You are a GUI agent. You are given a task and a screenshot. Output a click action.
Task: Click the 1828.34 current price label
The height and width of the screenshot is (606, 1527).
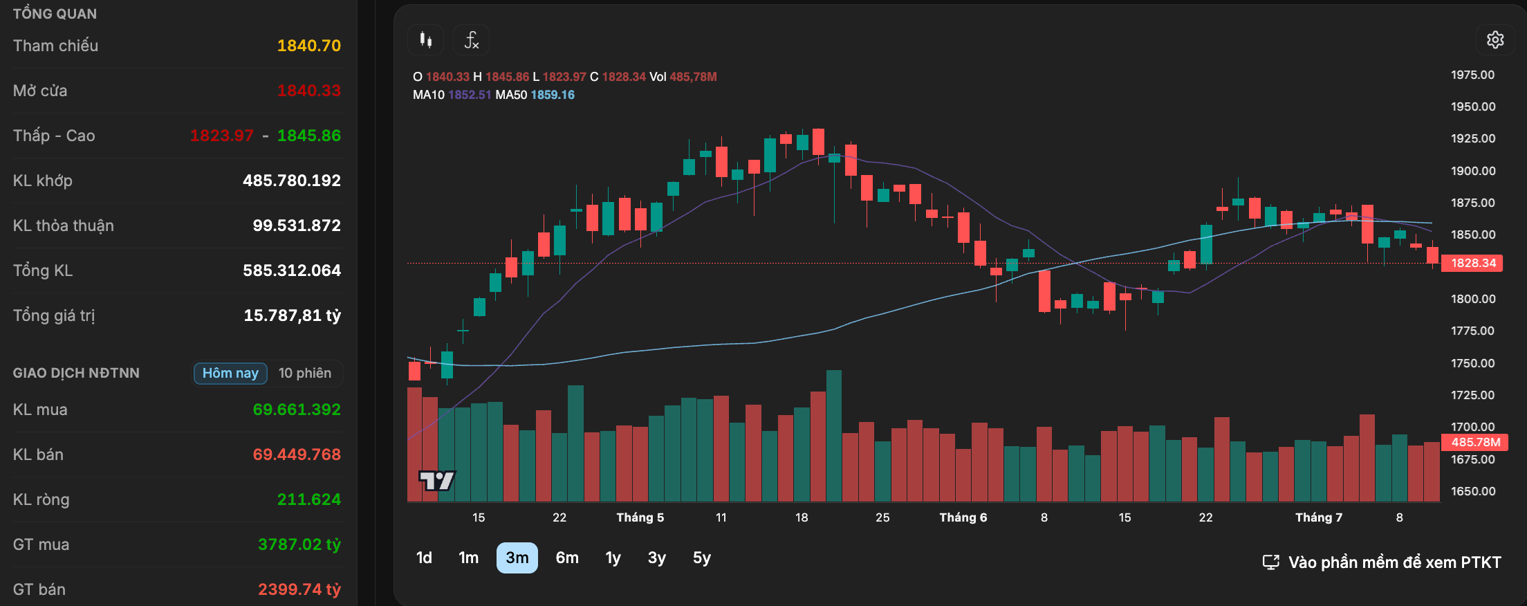1472,263
